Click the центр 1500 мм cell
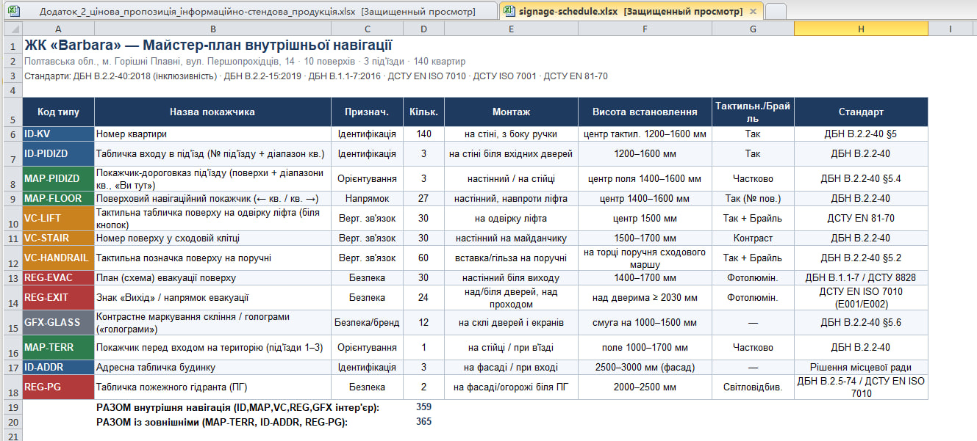 click(645, 219)
